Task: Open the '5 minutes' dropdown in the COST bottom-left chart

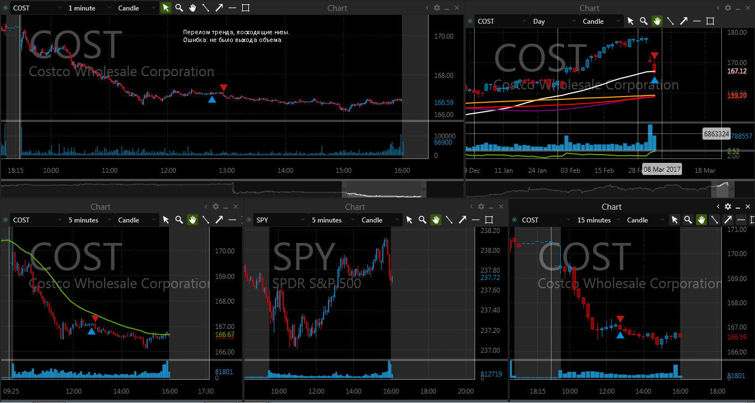Action: (x=90, y=220)
